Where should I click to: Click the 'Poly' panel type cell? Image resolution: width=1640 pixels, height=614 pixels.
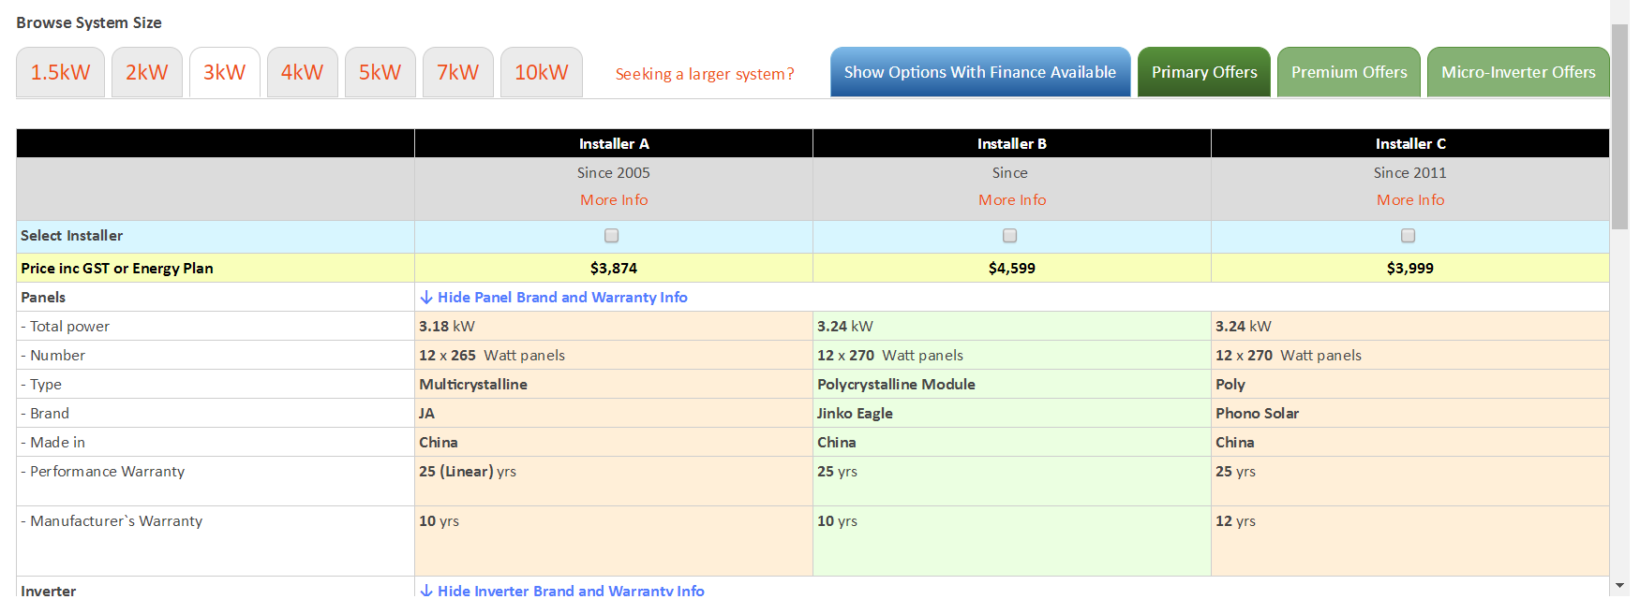pos(1410,384)
